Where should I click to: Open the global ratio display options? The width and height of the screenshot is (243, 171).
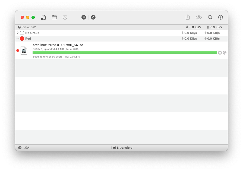[x=19, y=27]
